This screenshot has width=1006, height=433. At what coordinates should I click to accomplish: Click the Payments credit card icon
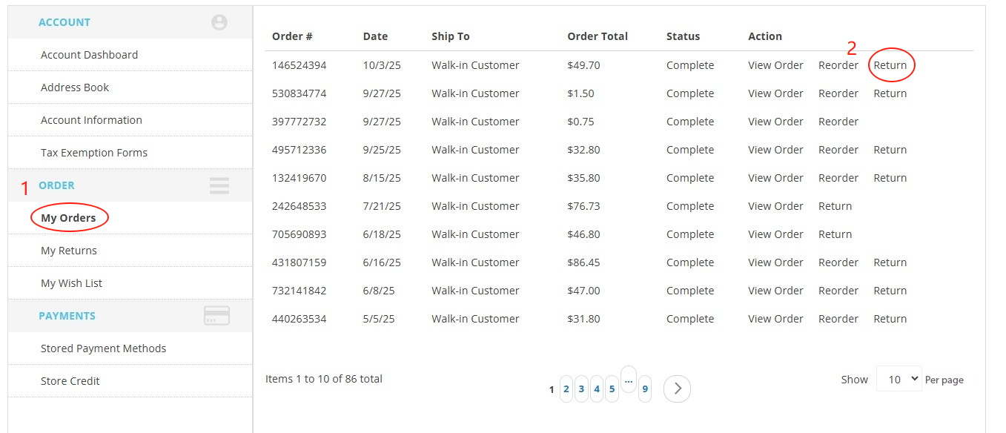pos(216,316)
